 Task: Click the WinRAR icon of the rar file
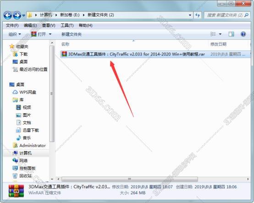click(x=64, y=54)
